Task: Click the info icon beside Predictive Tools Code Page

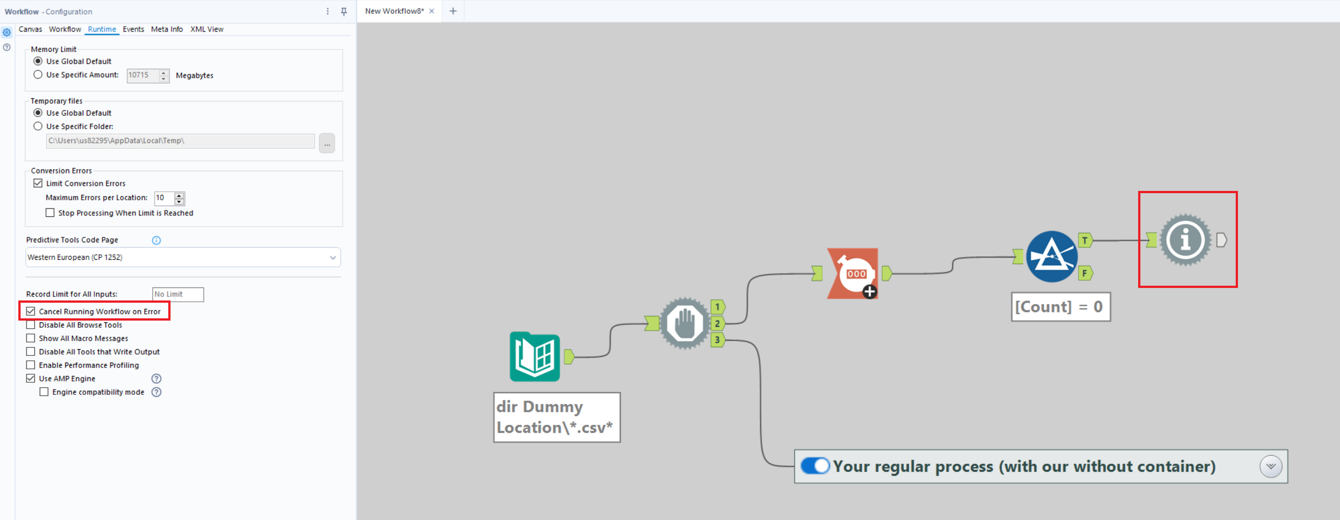Action: 156,240
